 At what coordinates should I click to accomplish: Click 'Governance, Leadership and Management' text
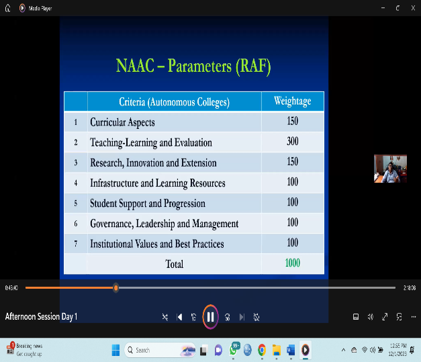(164, 224)
